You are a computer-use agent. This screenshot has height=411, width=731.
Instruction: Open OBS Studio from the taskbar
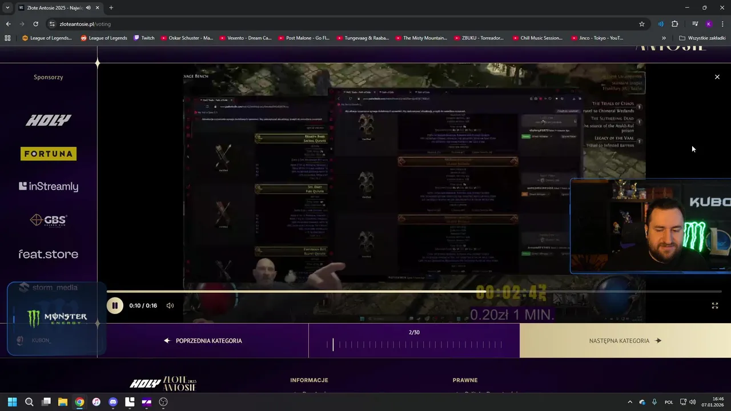coord(163,402)
